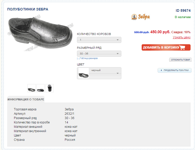Click the Полуботинки Зебра product title
This screenshot has width=195, height=150.
[x=28, y=9]
